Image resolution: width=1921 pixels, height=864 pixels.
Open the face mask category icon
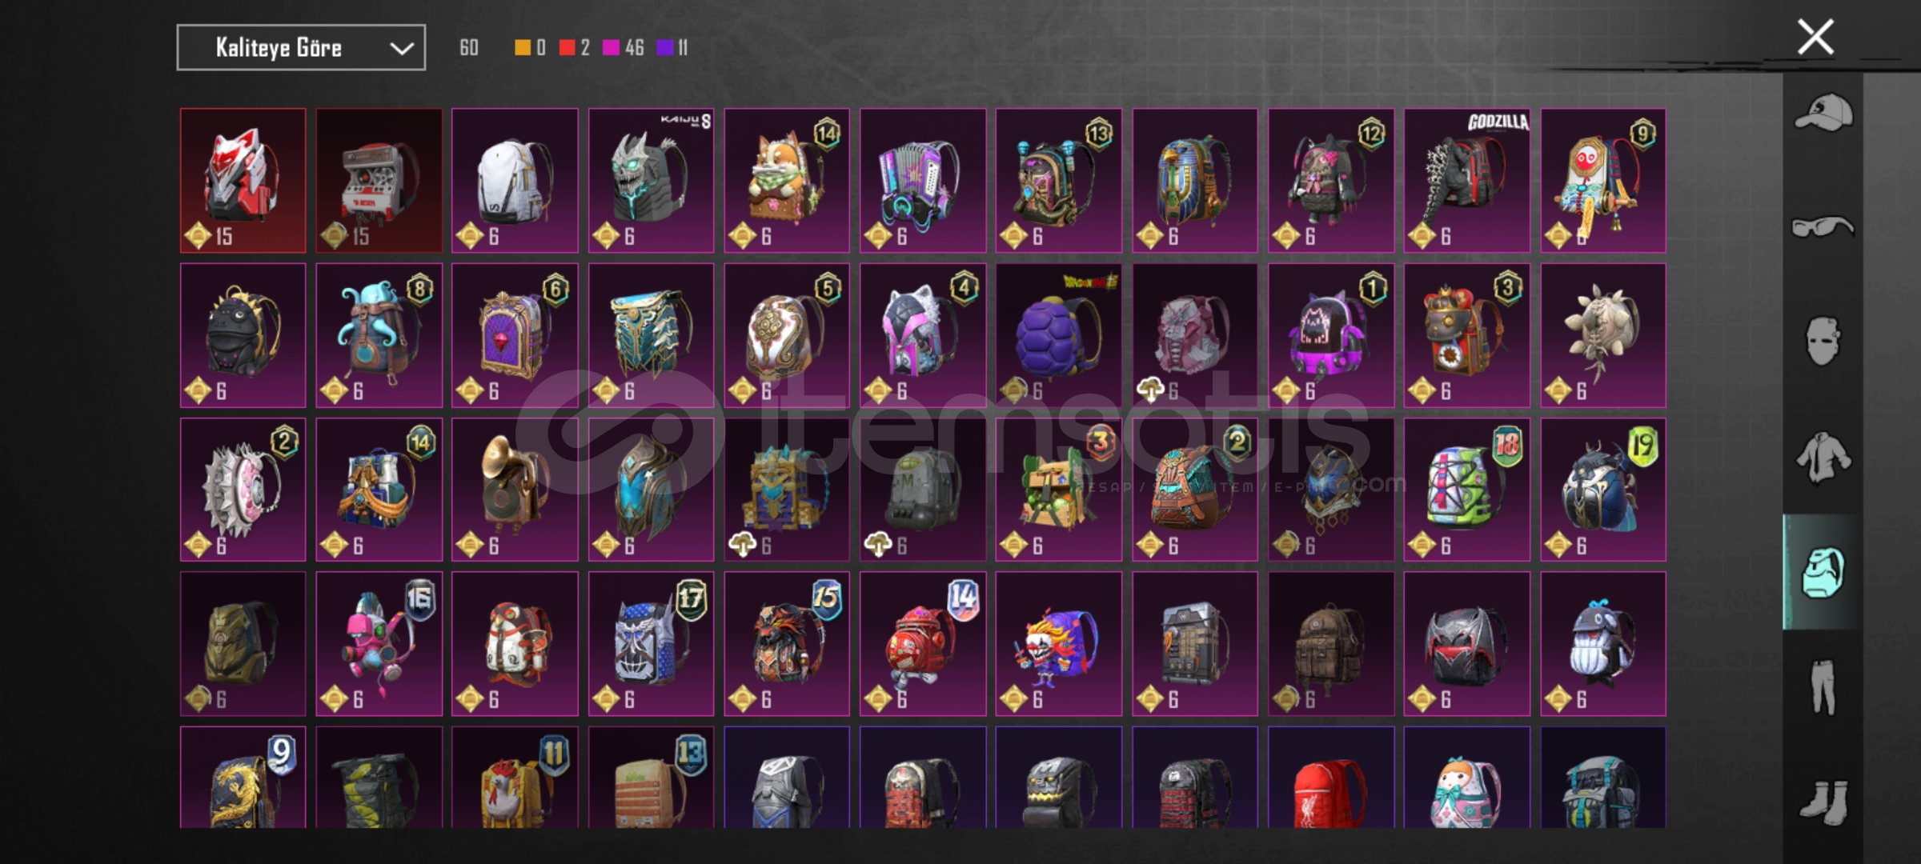point(1823,342)
